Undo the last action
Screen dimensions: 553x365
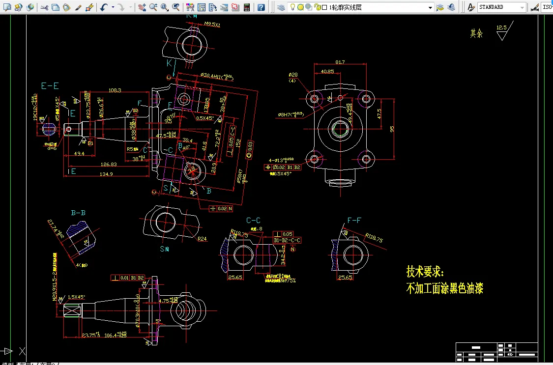(x=104, y=7)
